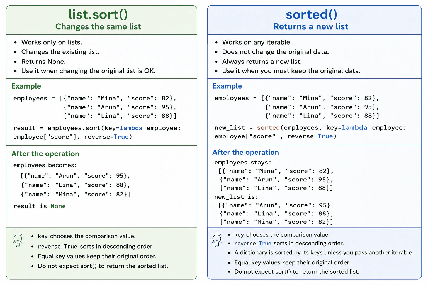
Task: Click the Changes the same list subtitle
Action: pyautogui.click(x=98, y=26)
